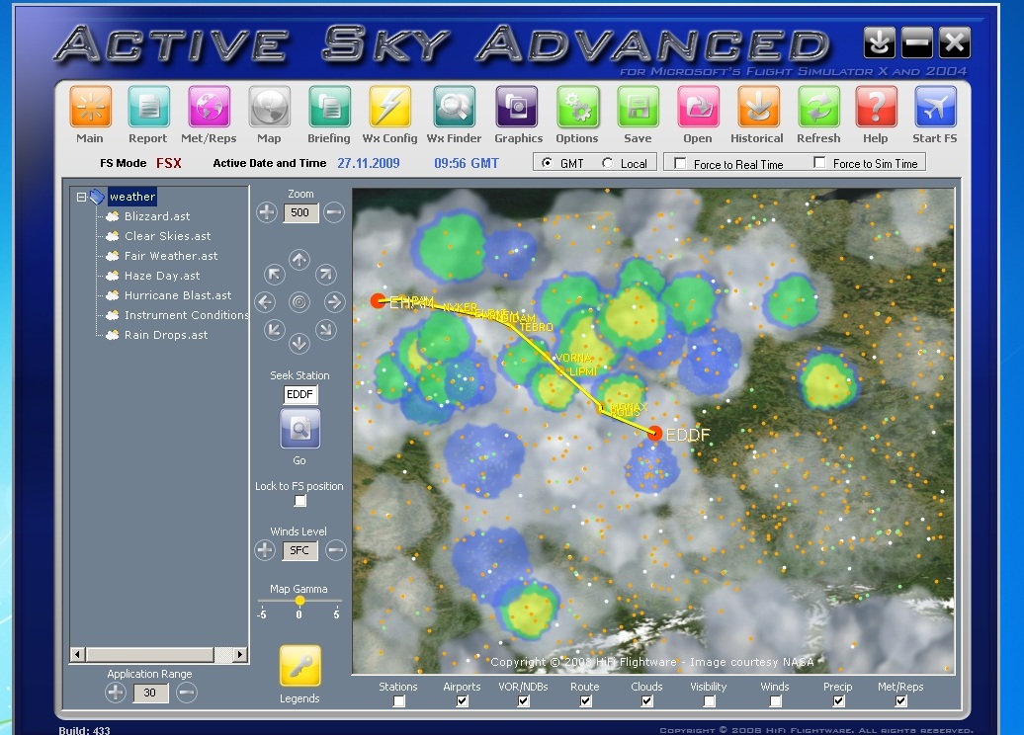The image size is (1024, 735).
Task: Select Haze Day.ast in tree
Action: [162, 276]
